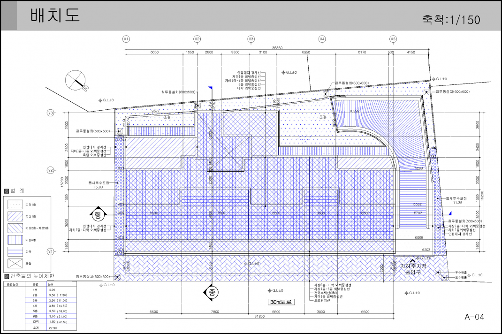Click the underground parking entrance arrow
The image size is (502, 334).
[413, 261]
